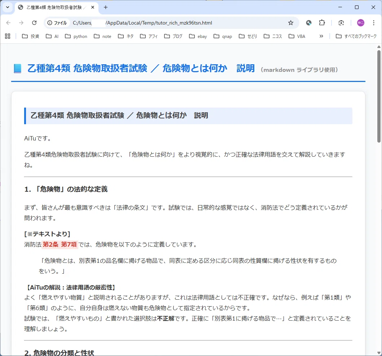Bookmark this page with the star icon

291,23
